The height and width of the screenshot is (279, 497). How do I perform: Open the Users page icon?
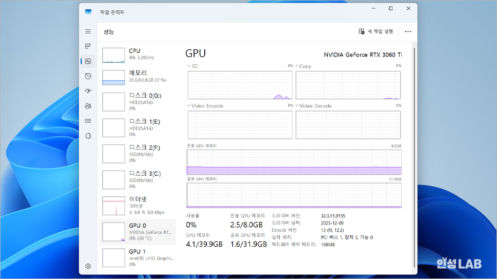click(88, 106)
